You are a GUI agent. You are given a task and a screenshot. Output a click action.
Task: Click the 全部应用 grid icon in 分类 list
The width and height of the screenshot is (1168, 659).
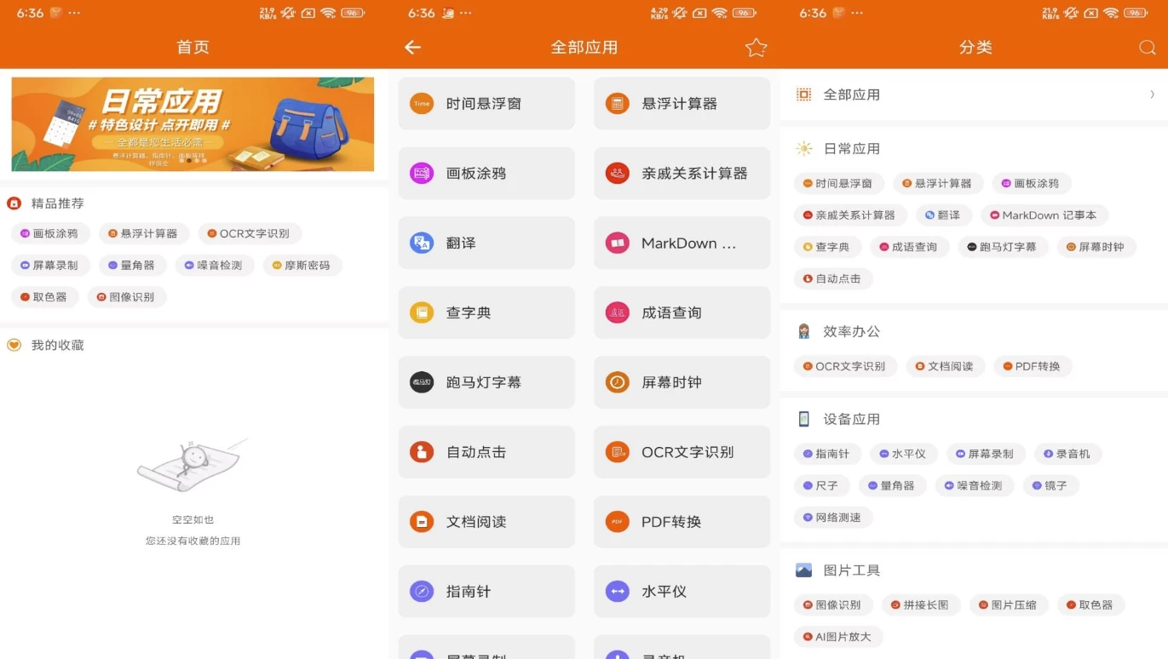tap(803, 95)
